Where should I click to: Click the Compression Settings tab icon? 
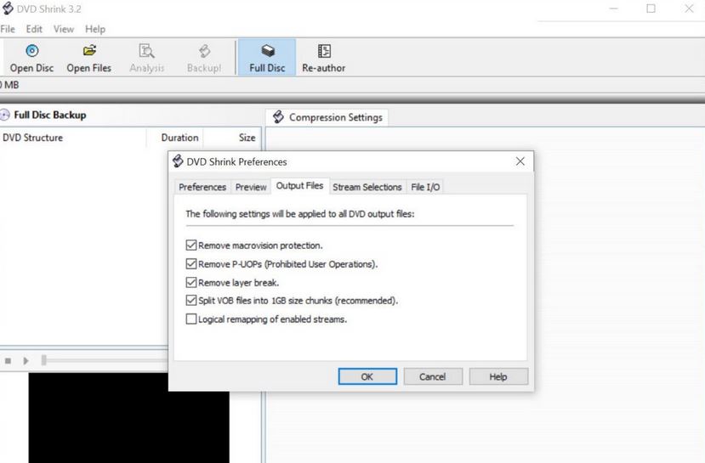tap(278, 116)
